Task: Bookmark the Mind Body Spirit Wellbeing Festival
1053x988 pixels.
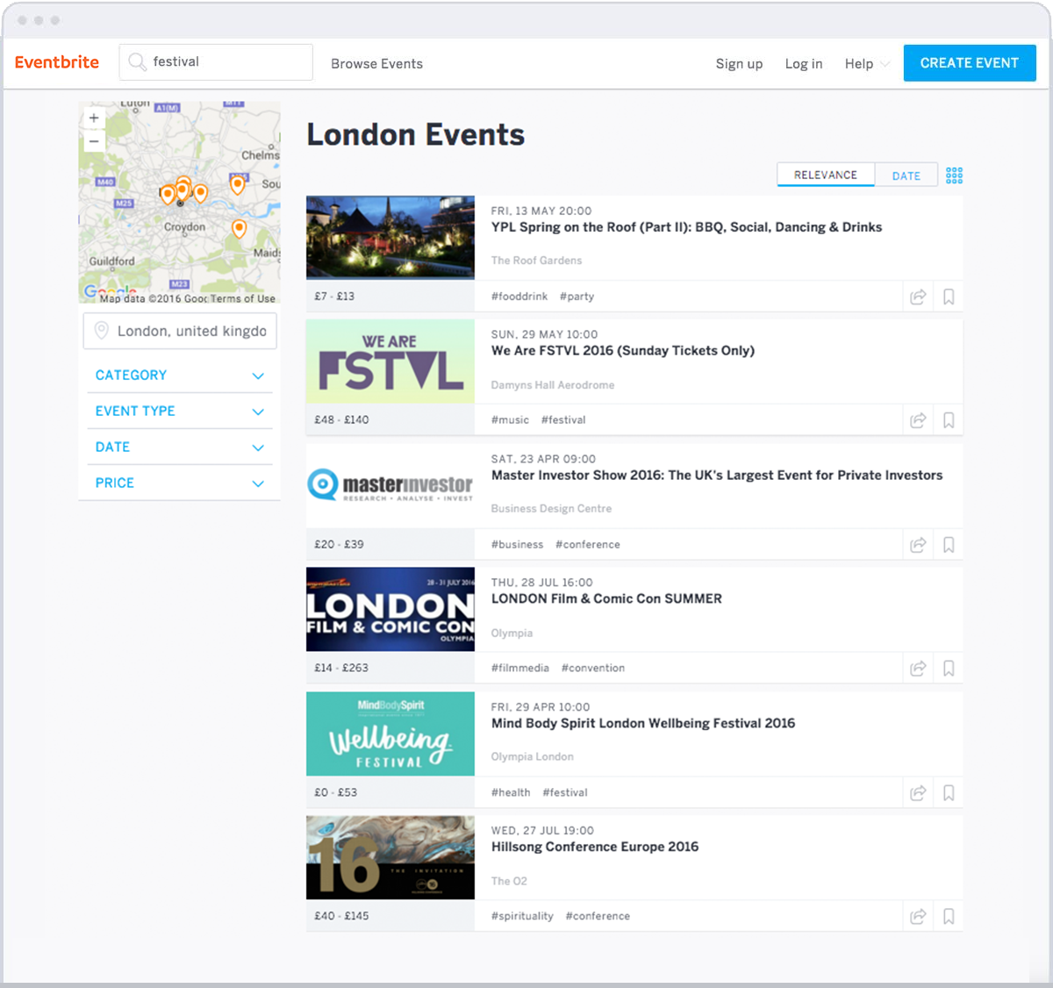Action: pyautogui.click(x=949, y=793)
